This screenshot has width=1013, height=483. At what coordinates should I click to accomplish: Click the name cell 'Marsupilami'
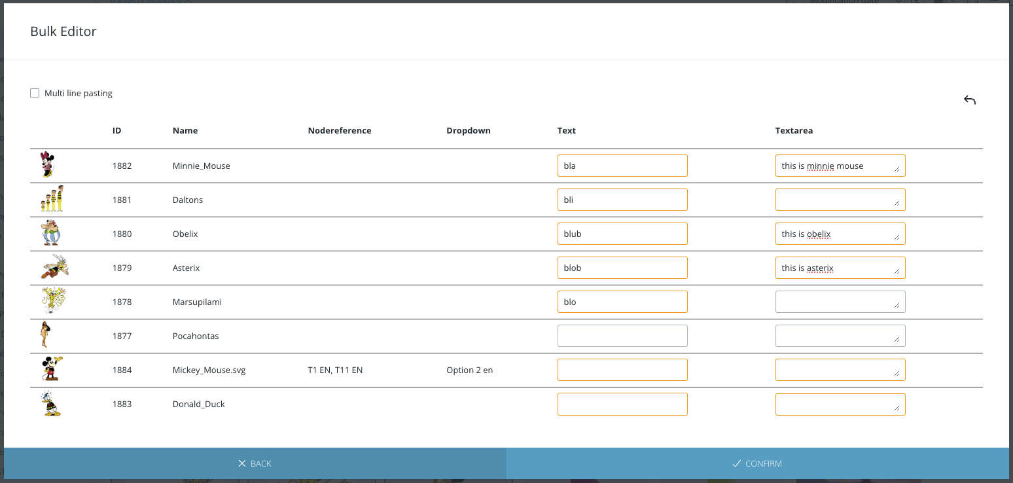point(198,302)
